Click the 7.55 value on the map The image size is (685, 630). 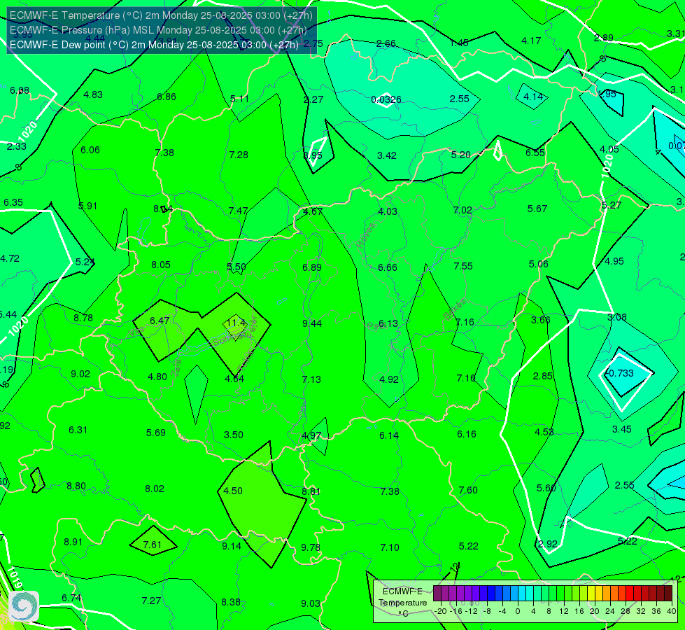coord(463,266)
